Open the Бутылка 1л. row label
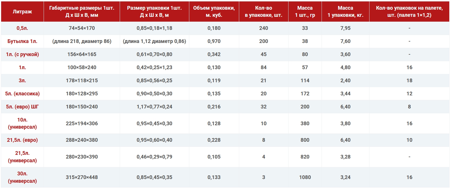 click(22, 41)
